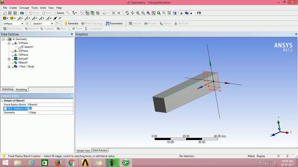Activate the New Selection tool next to Select

tap(68, 13)
